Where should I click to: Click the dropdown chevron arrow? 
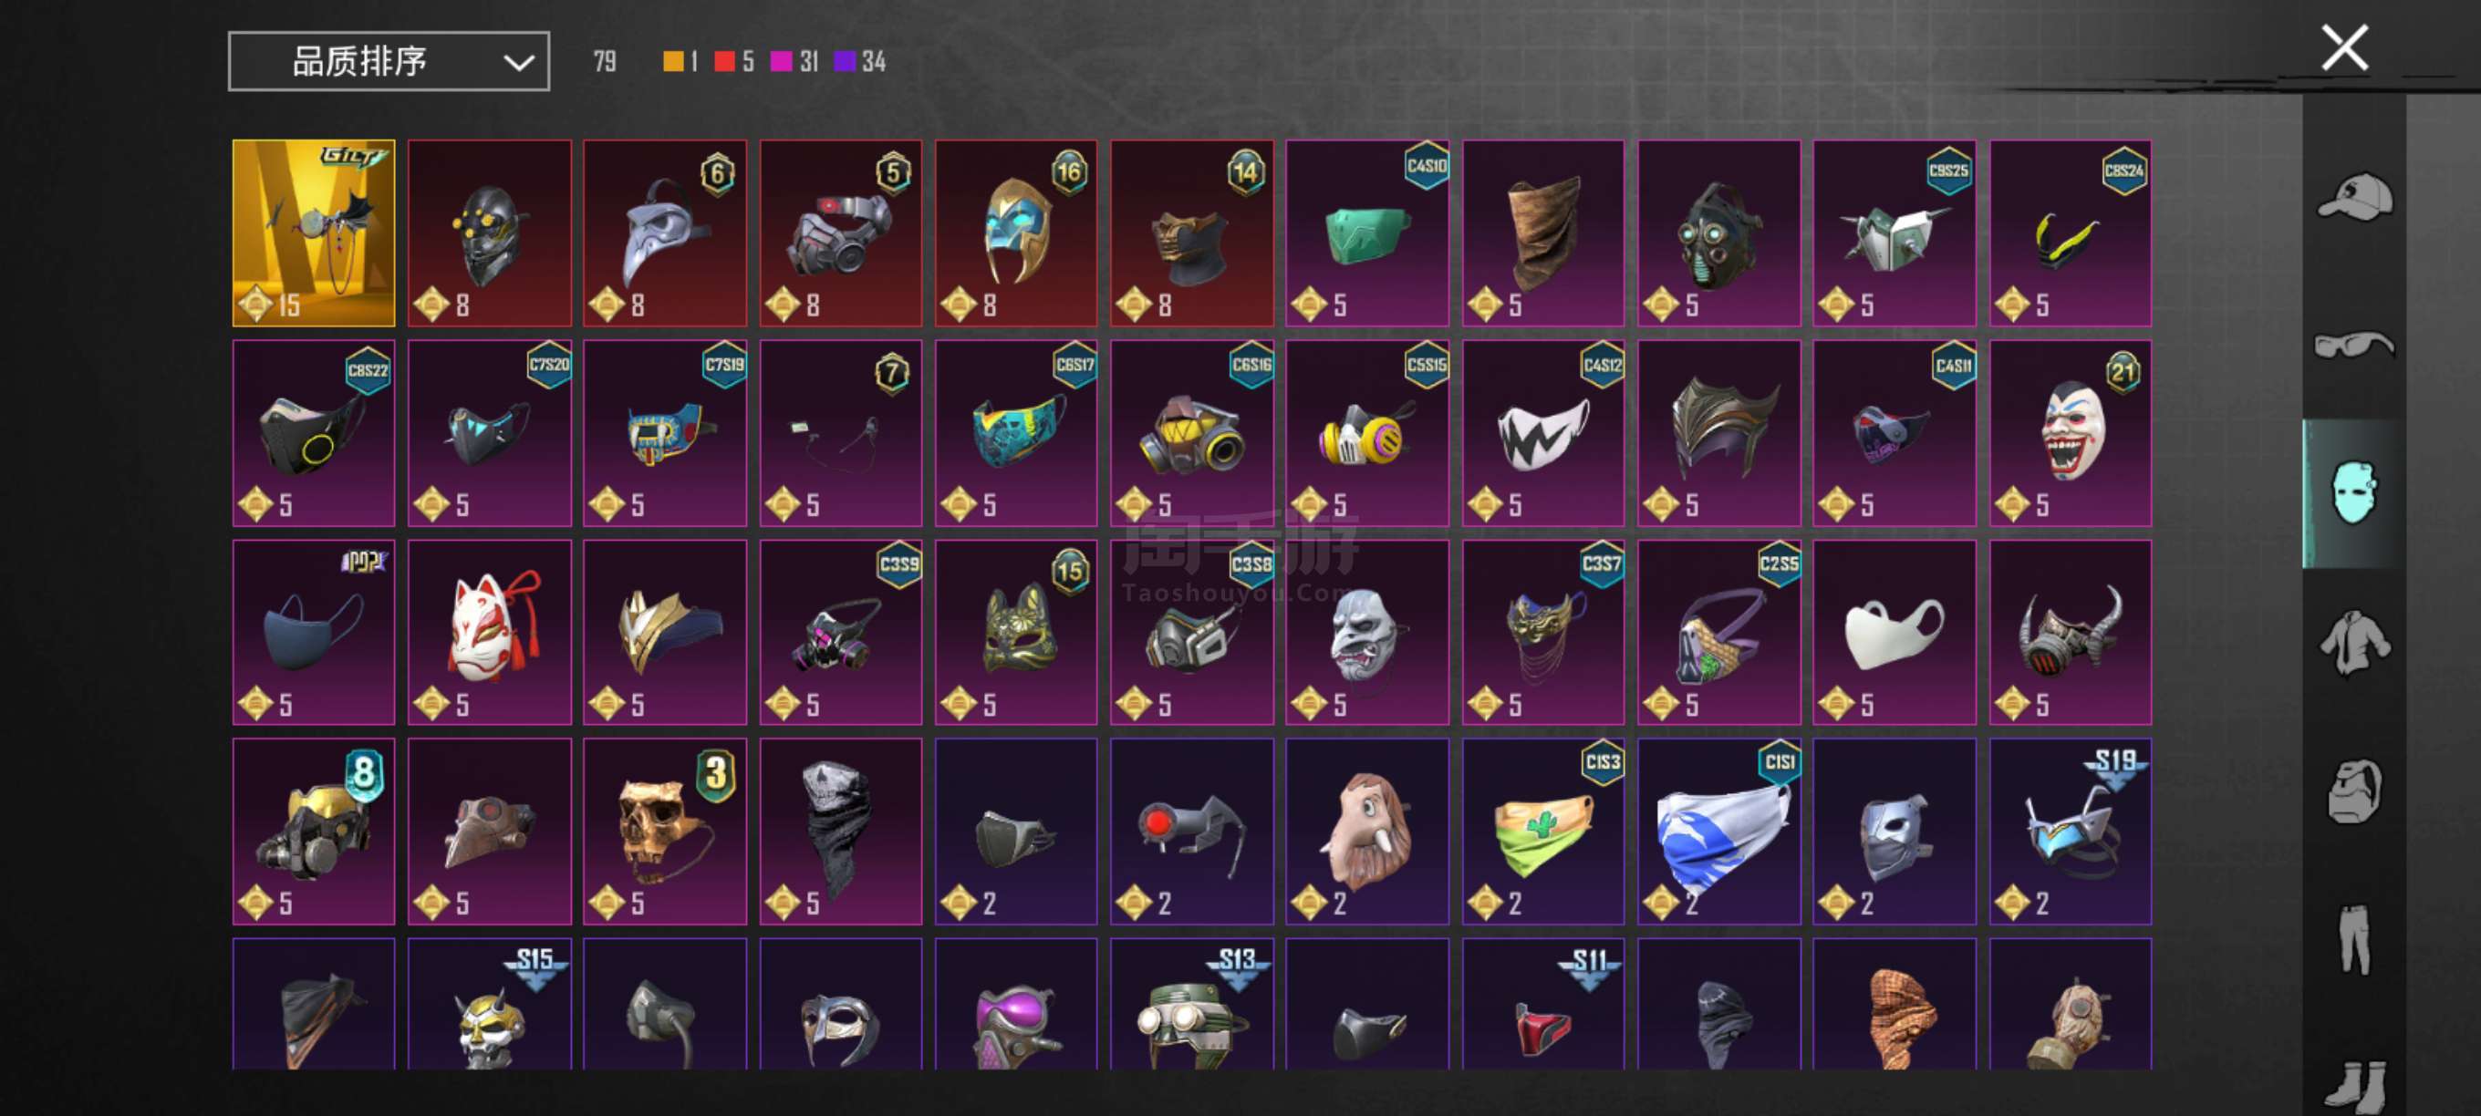(518, 64)
